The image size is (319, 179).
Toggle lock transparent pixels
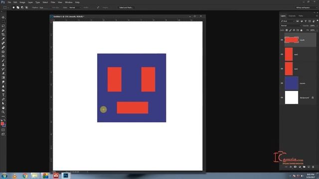point(287,30)
